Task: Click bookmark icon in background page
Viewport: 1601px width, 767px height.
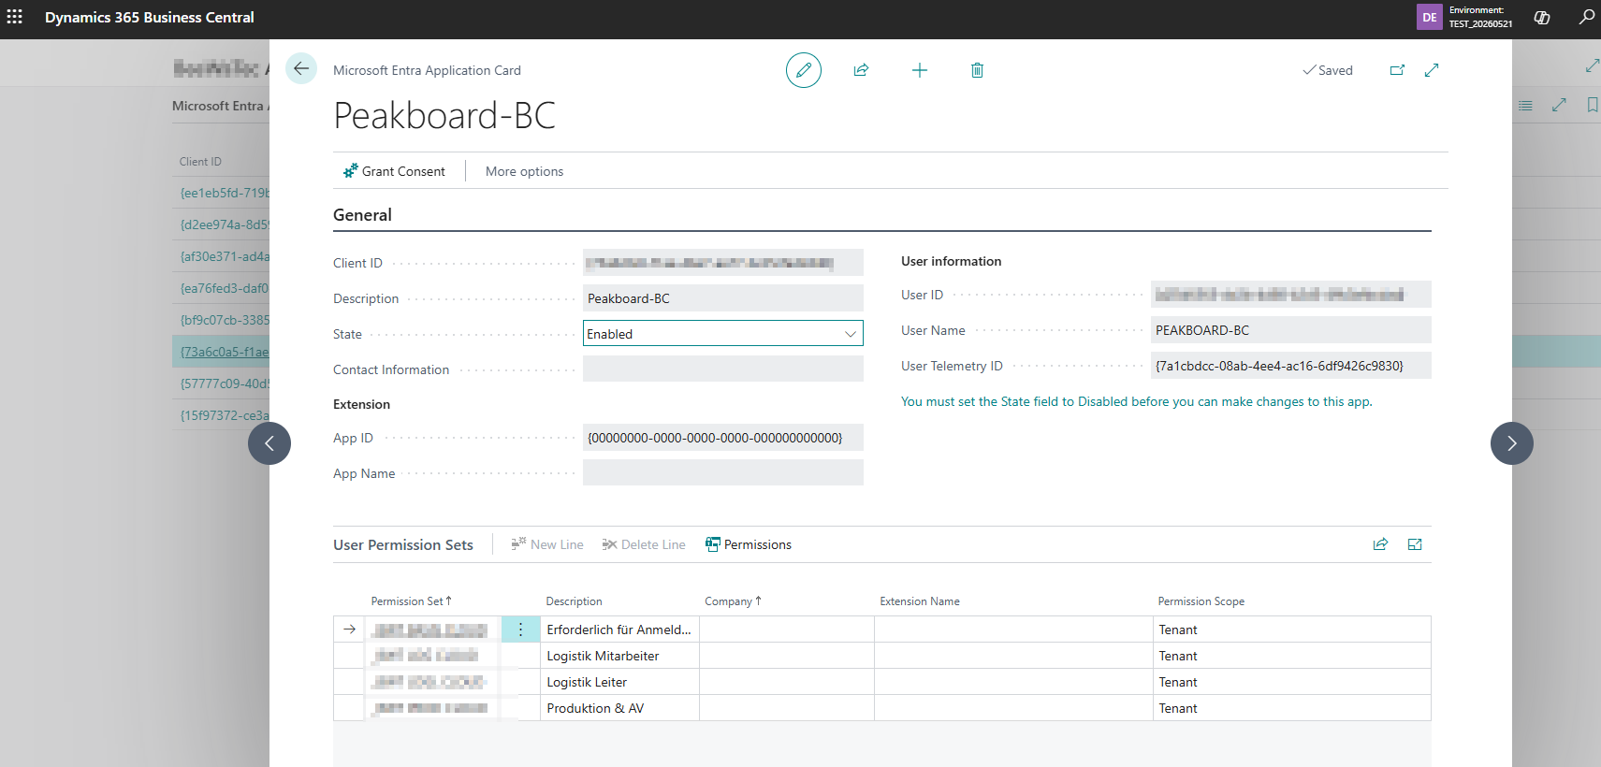Action: click(1593, 105)
